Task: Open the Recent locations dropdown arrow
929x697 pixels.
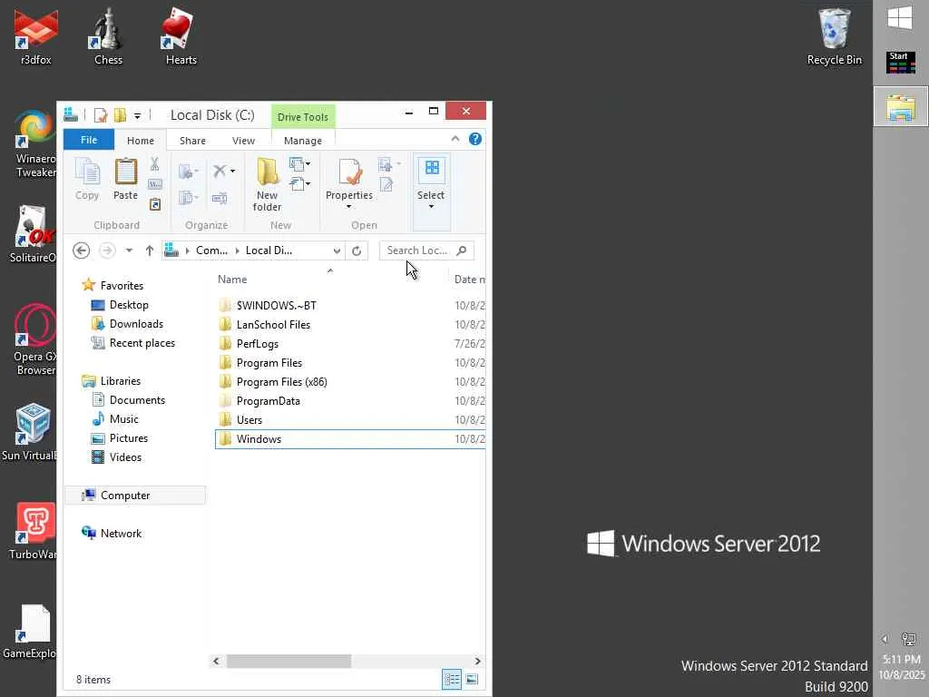Action: [x=129, y=250]
